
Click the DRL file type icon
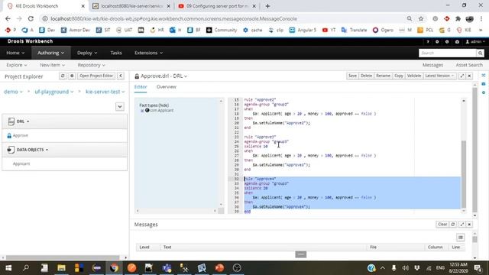tap(11, 121)
